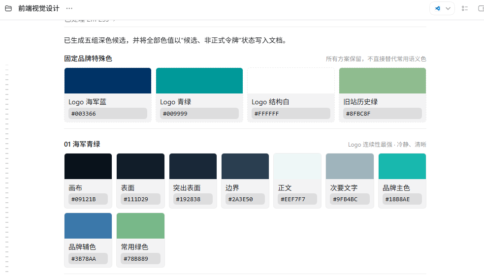Click the 品牌主色 label
This screenshot has width=484, height=275.
coord(396,188)
